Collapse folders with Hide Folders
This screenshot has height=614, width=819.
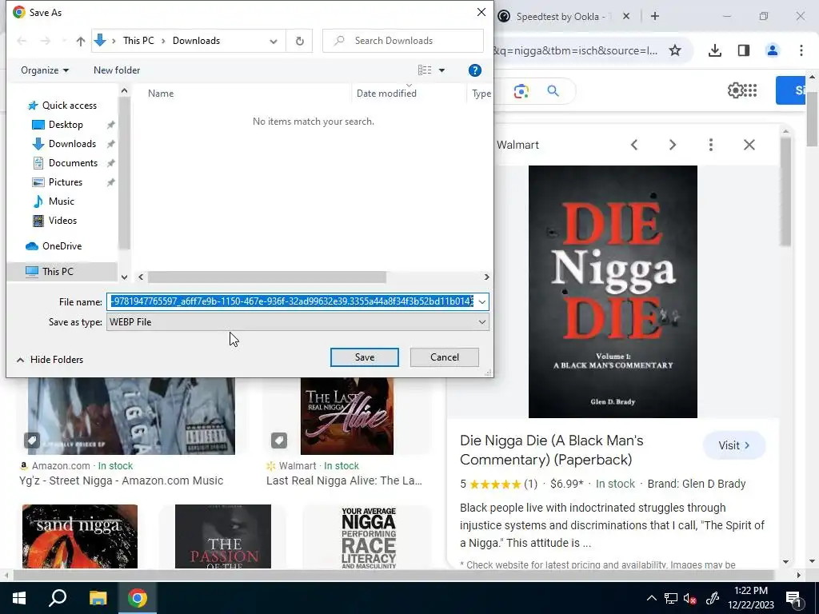(x=50, y=360)
